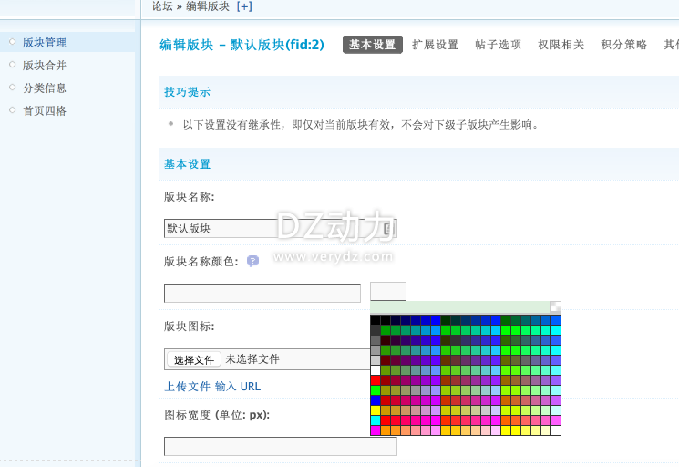Select 分类信息 in the left sidebar
Viewport: 679px width, 467px height.
tap(44, 88)
